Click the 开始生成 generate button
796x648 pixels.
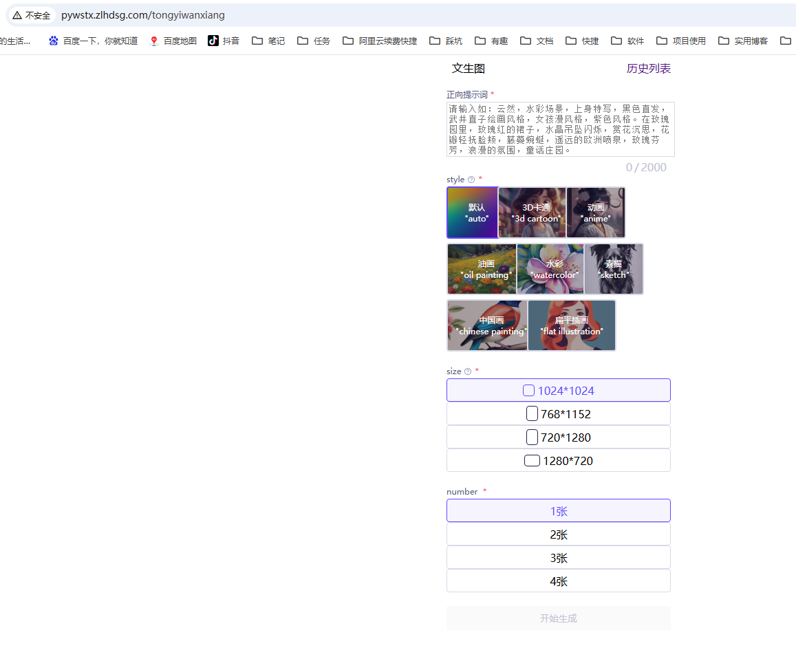(x=559, y=618)
